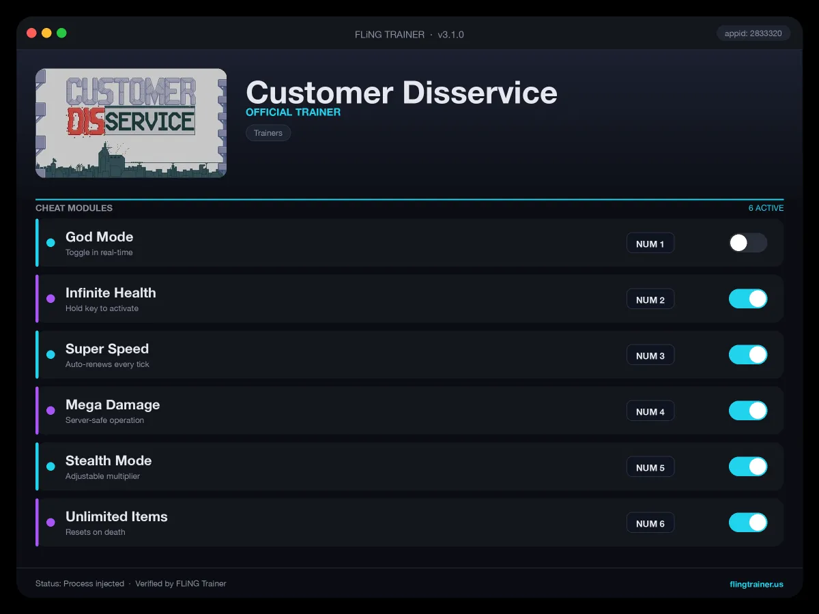Click 'Hold key to activate' description
819x614 pixels.
pyautogui.click(x=102, y=308)
